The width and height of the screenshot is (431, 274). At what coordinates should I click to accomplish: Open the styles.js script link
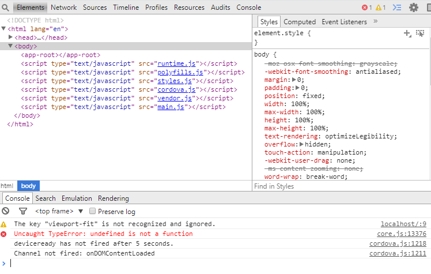tap(174, 81)
